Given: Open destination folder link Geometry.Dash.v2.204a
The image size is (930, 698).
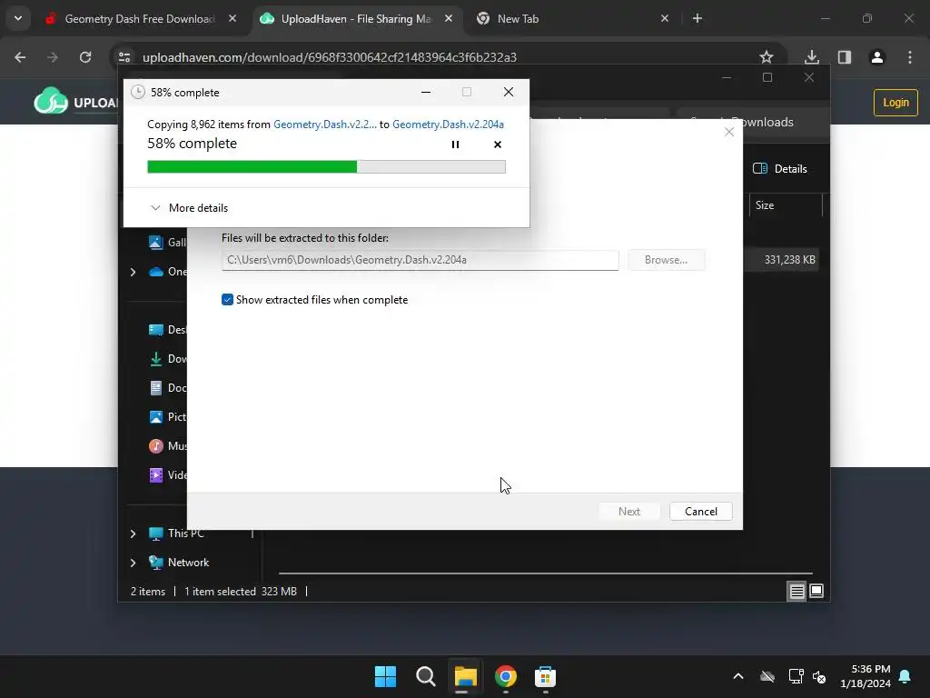Looking at the screenshot, I should click(448, 124).
